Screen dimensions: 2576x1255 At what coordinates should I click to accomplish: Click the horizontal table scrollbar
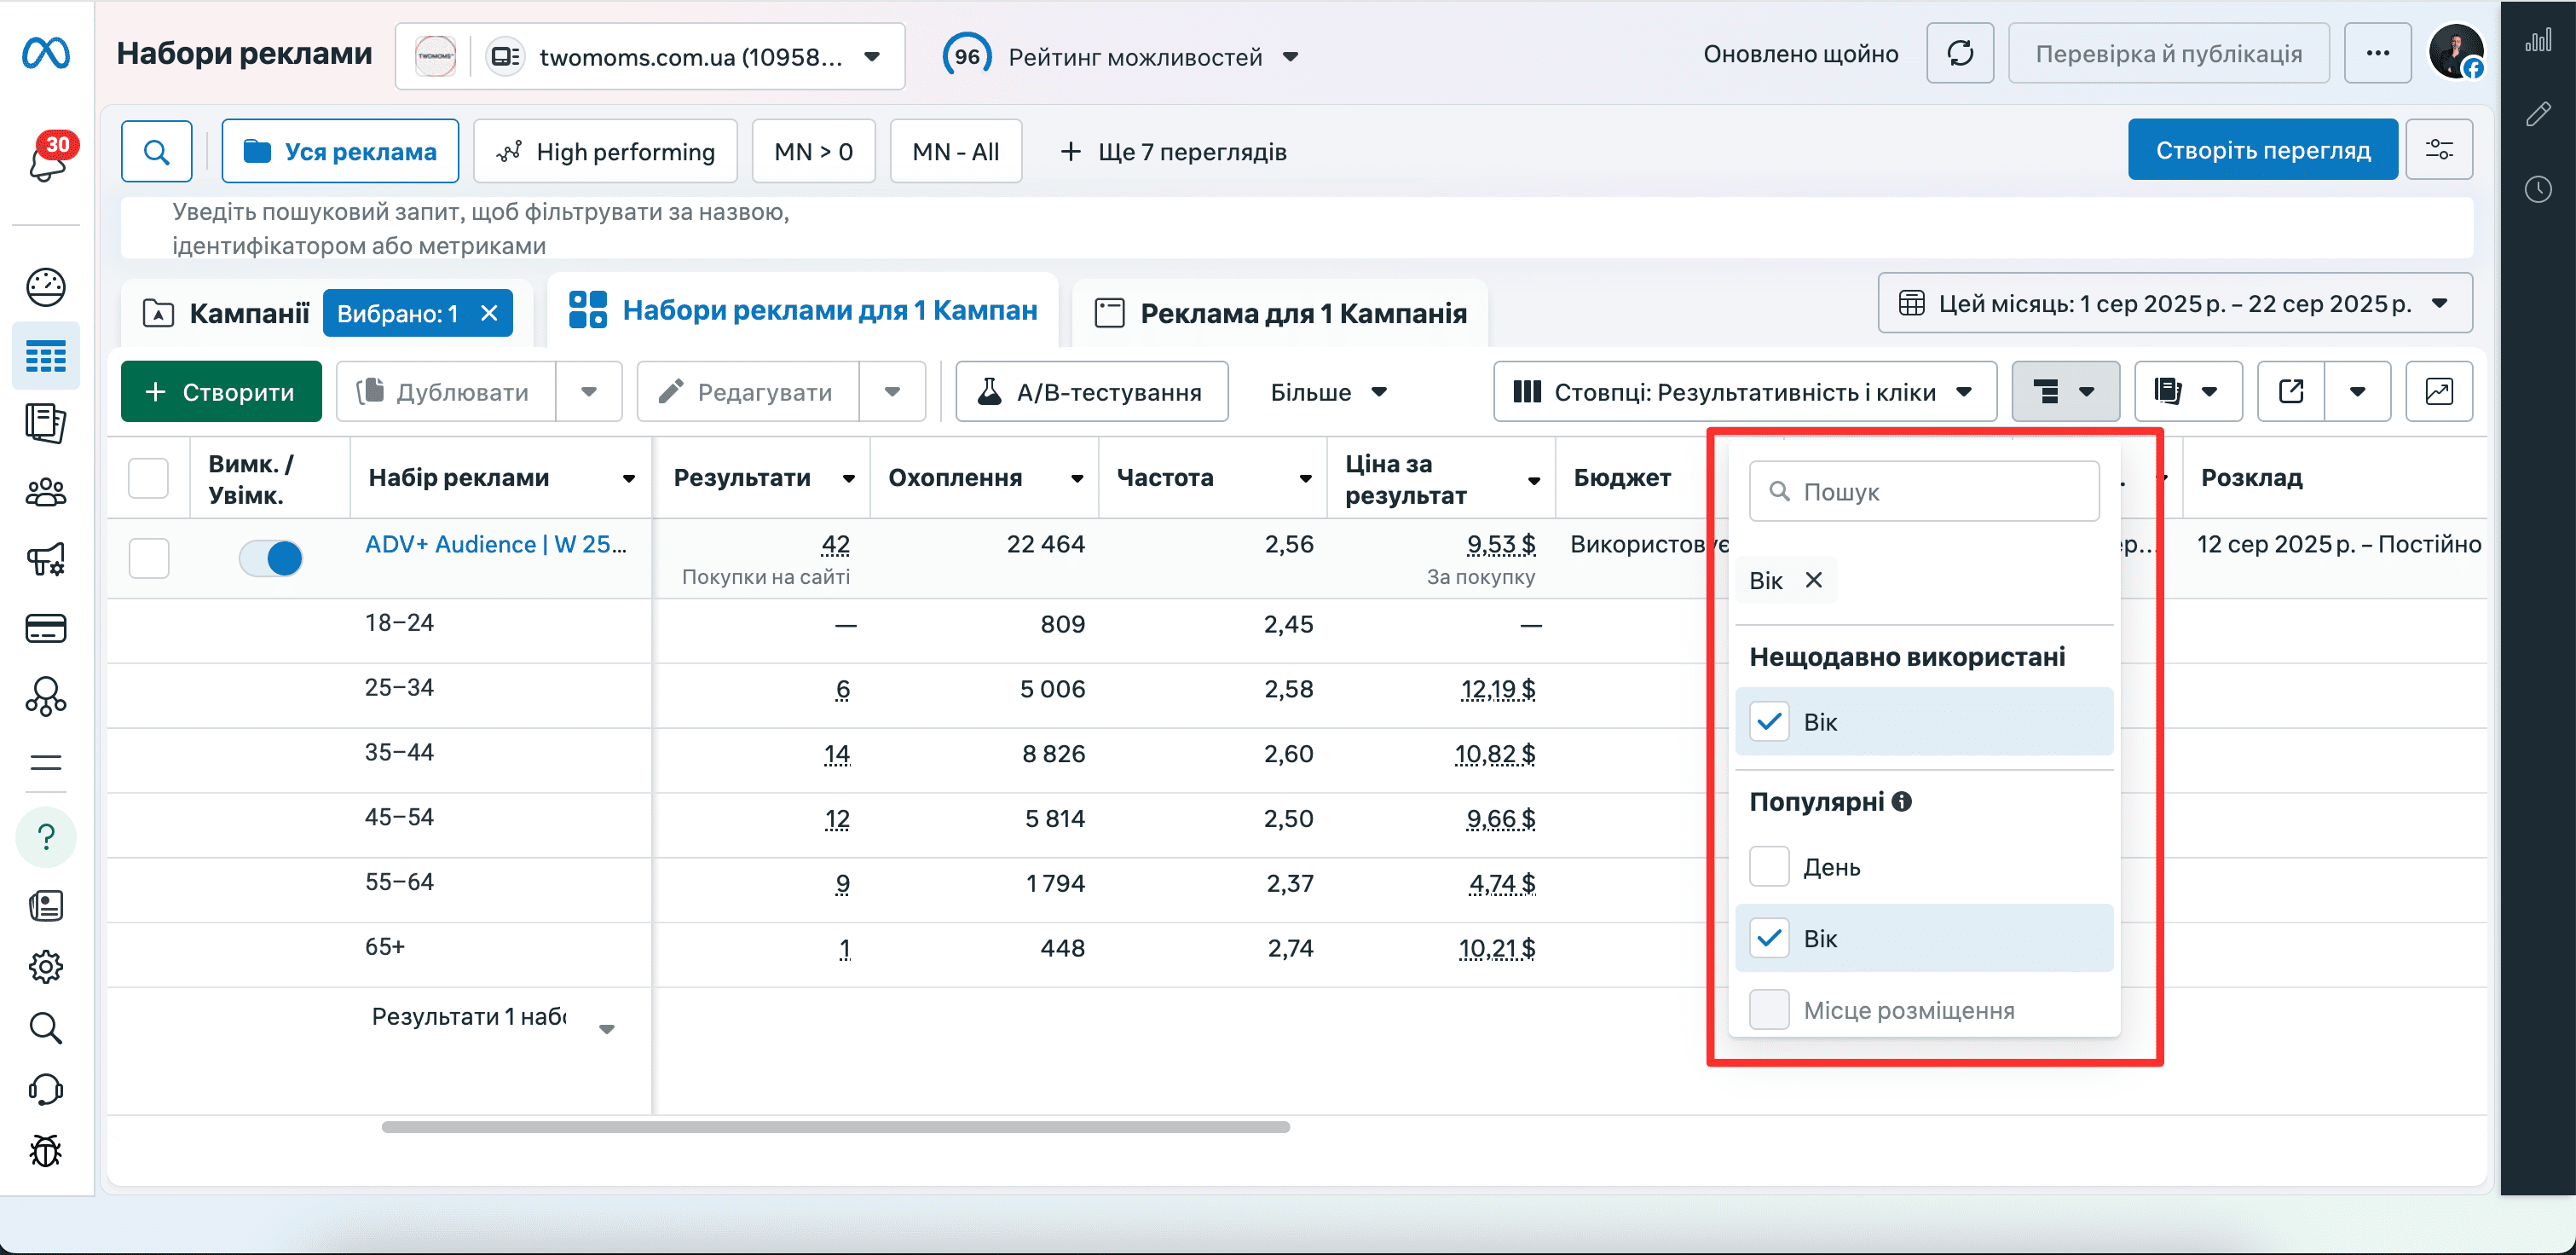(x=835, y=1127)
